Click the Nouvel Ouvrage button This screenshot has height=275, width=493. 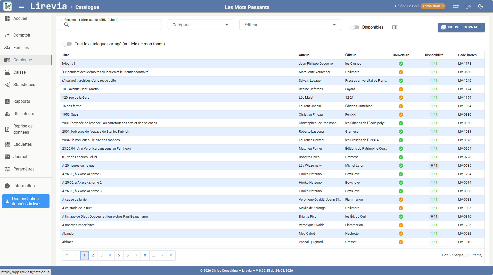[461, 27]
